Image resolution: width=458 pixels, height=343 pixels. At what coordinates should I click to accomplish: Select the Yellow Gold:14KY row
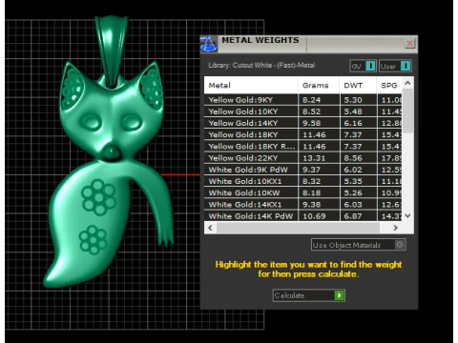(x=303, y=123)
